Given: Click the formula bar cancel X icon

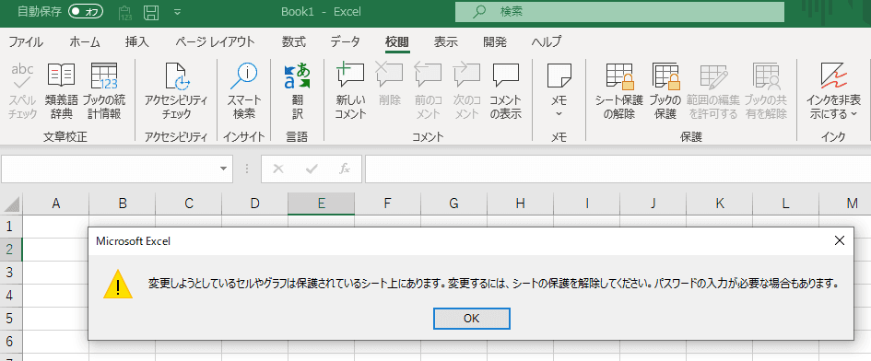Looking at the screenshot, I should (x=278, y=169).
